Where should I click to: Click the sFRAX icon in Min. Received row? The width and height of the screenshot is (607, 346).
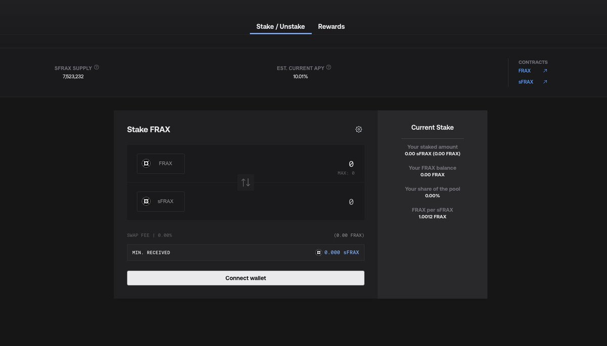[x=319, y=253]
